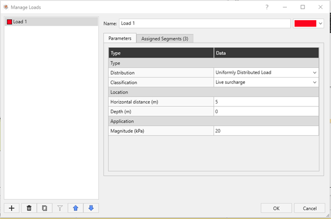
Task: Click the red swatch beside Load 1 list item
Action: click(9, 22)
